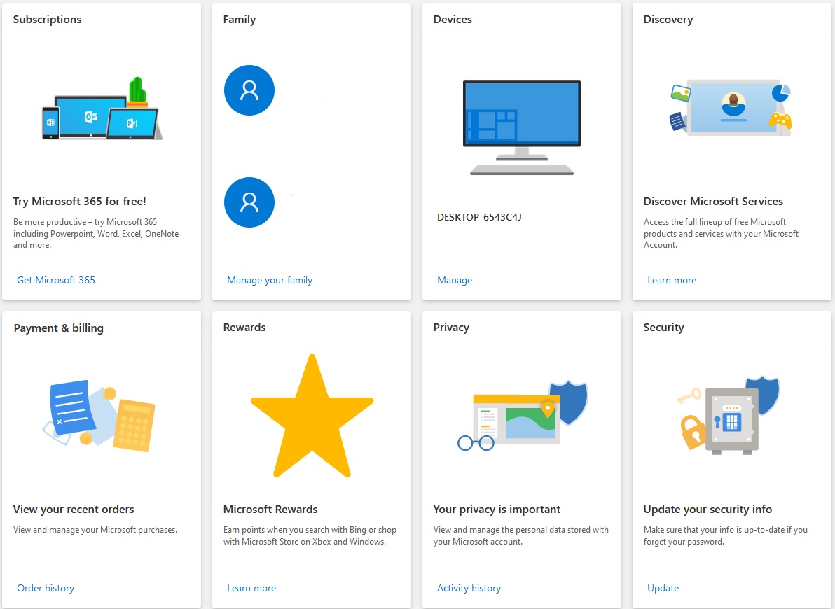Select the second family member avatar

click(x=249, y=202)
